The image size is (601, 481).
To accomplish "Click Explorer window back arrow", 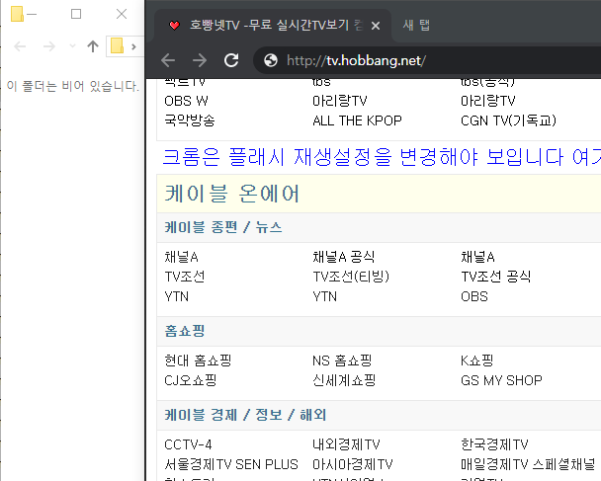I will (20, 46).
